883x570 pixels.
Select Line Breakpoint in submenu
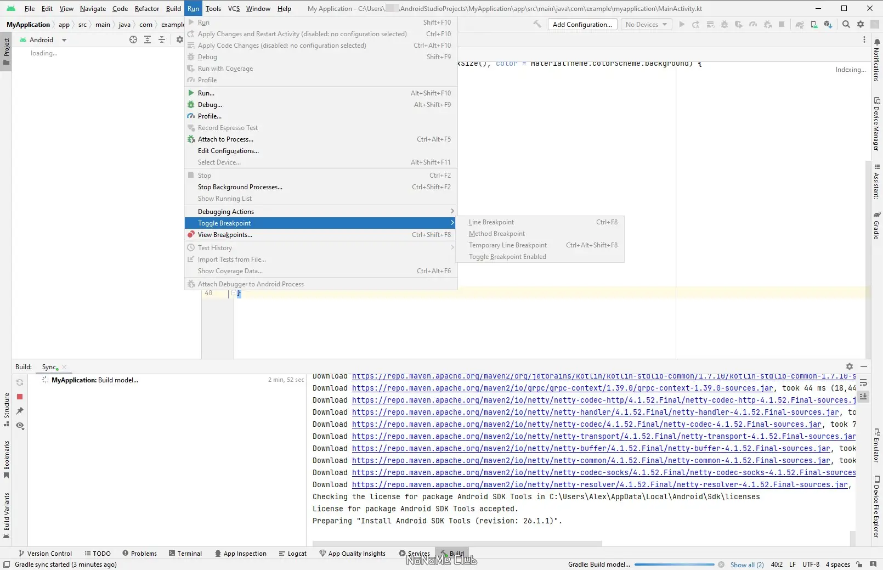[x=540, y=222]
